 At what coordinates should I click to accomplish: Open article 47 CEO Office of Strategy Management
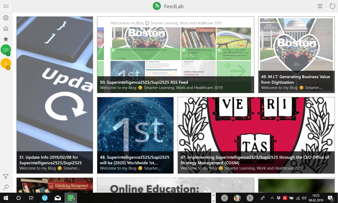pyautogui.click(x=256, y=135)
